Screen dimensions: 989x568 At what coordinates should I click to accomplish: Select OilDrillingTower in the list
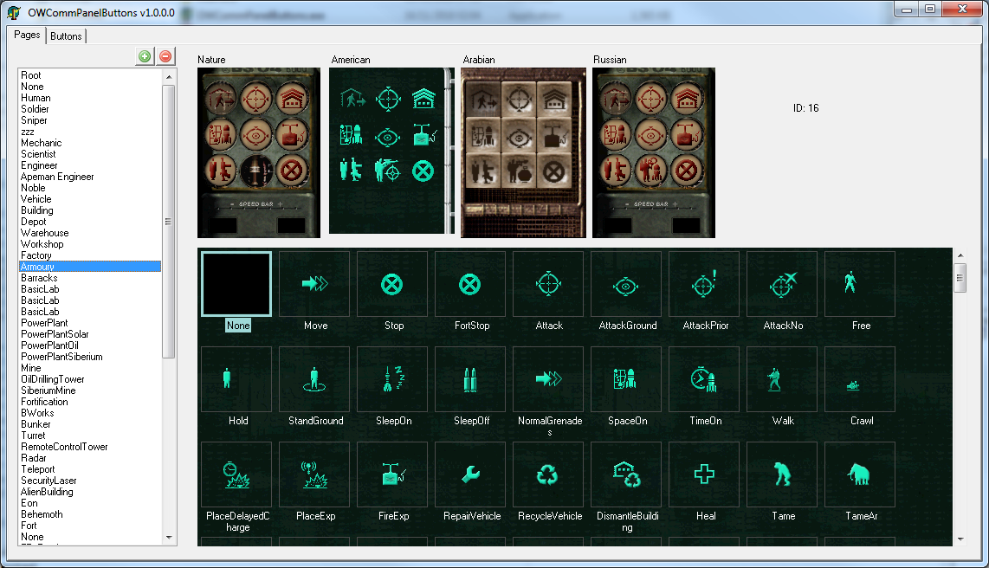(90, 379)
